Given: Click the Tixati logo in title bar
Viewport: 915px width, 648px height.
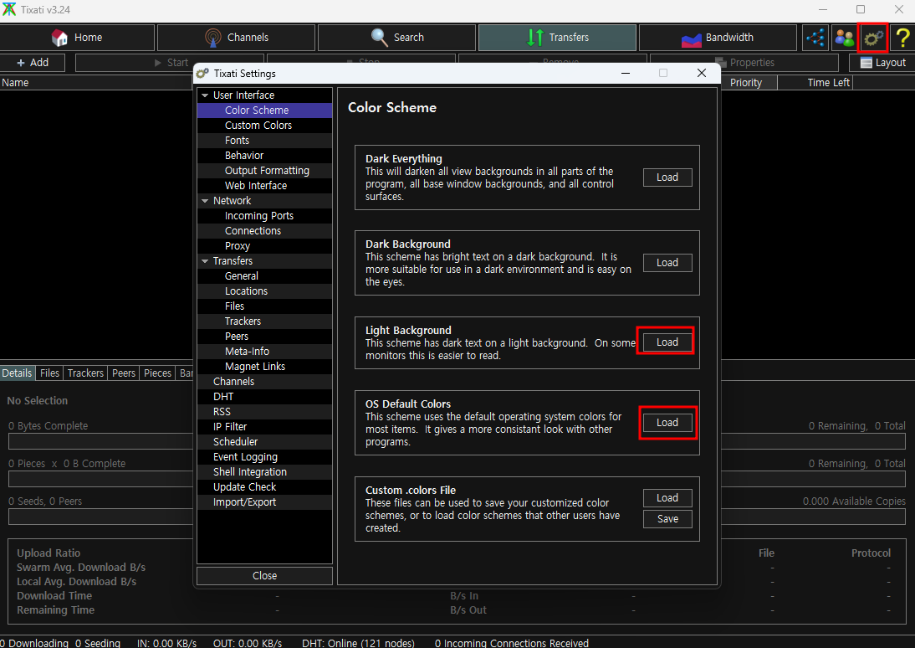Looking at the screenshot, I should pyautogui.click(x=8, y=9).
